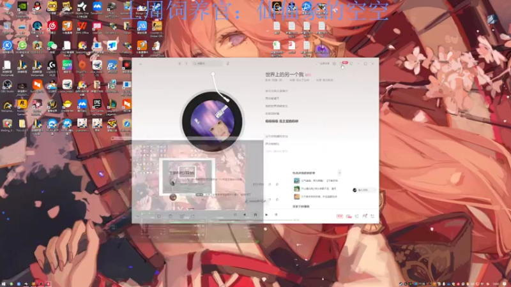Open the volume speaker control
The height and width of the screenshot is (287, 511).
click(357, 216)
